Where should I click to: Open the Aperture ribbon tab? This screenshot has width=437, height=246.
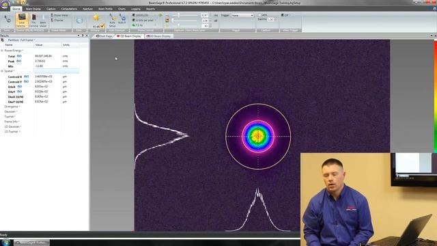(x=87, y=9)
